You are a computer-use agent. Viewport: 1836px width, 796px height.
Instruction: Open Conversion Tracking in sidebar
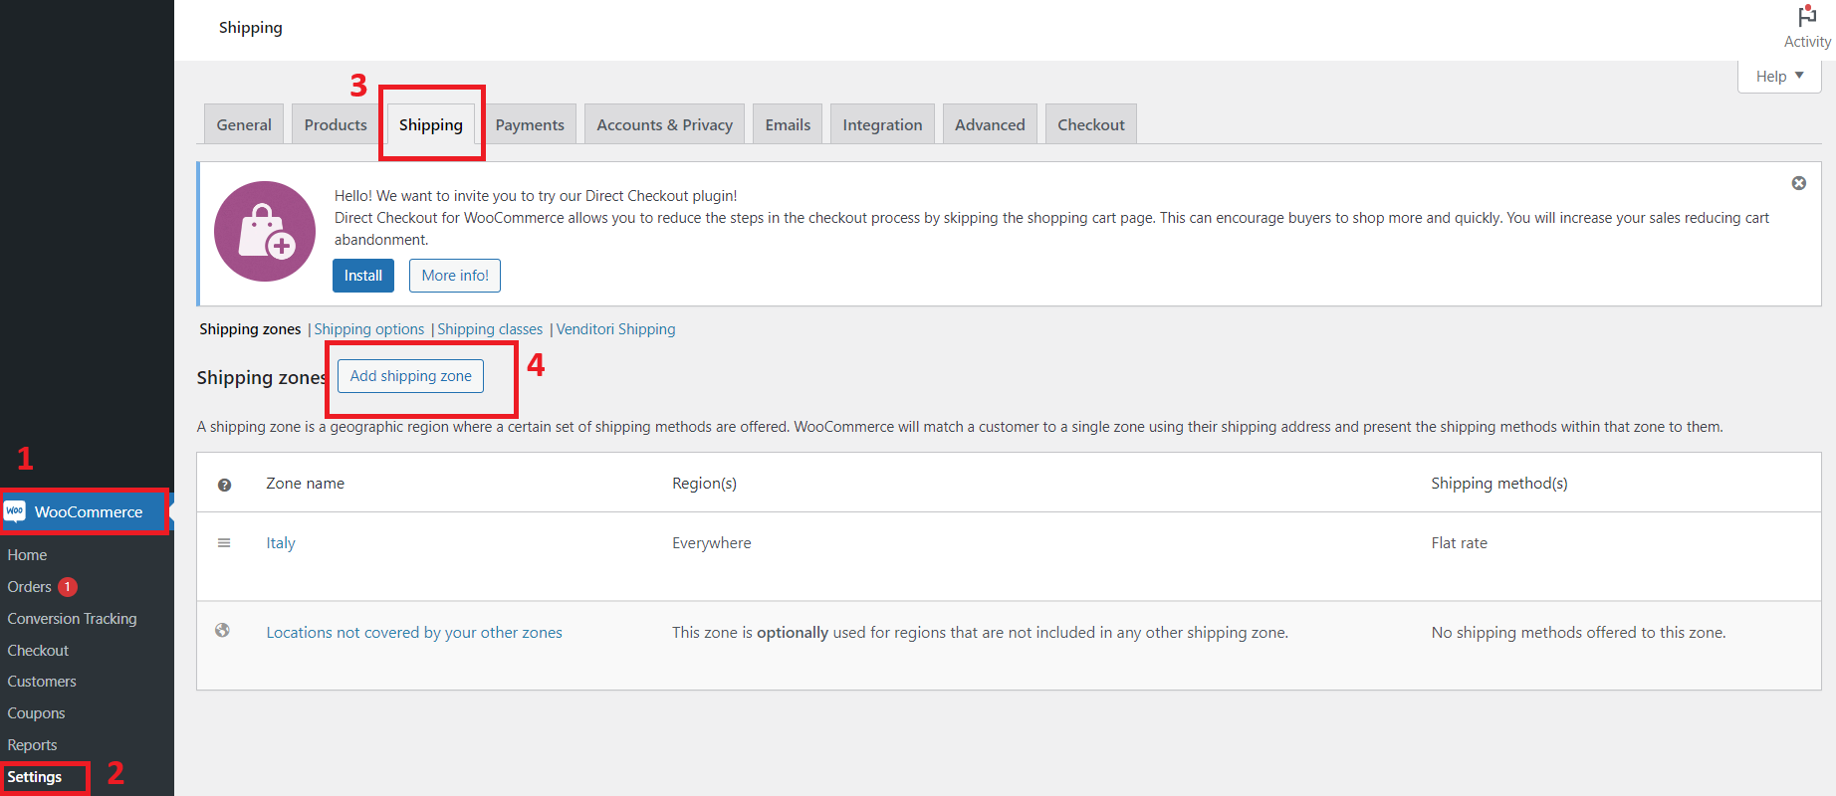click(x=72, y=619)
